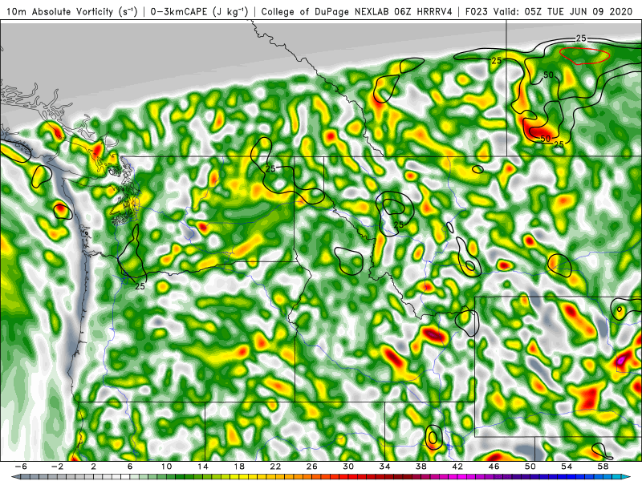This screenshot has width=642, height=481.
Task: Click the "58" color scale label
Action: tap(603, 467)
